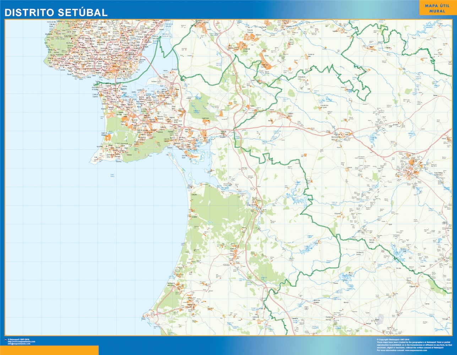The width and height of the screenshot is (457, 355).
Task: Click the orange bar in bottom-left corner
Action: click(x=49, y=350)
